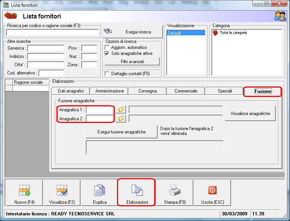Select the Fusione tab

pyautogui.click(x=263, y=91)
